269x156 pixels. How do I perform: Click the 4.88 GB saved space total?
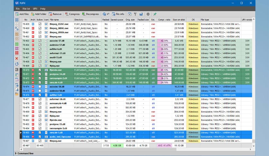117,145
